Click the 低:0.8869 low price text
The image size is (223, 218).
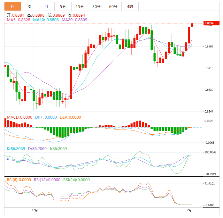(x=56, y=15)
